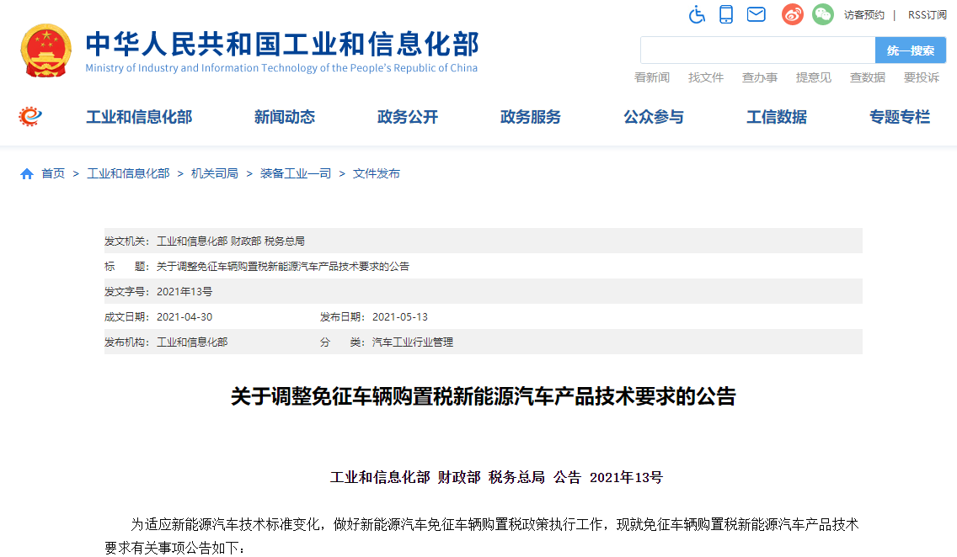Select the 标题 row announcement title text

pos(282,267)
